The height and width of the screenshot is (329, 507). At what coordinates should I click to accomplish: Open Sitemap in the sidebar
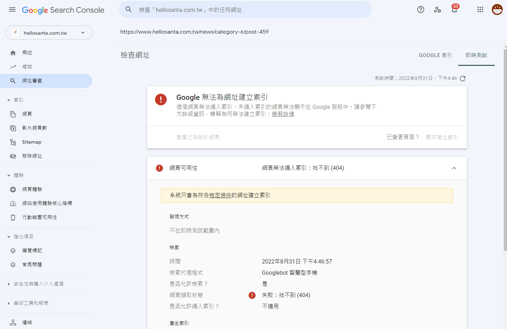click(46, 142)
